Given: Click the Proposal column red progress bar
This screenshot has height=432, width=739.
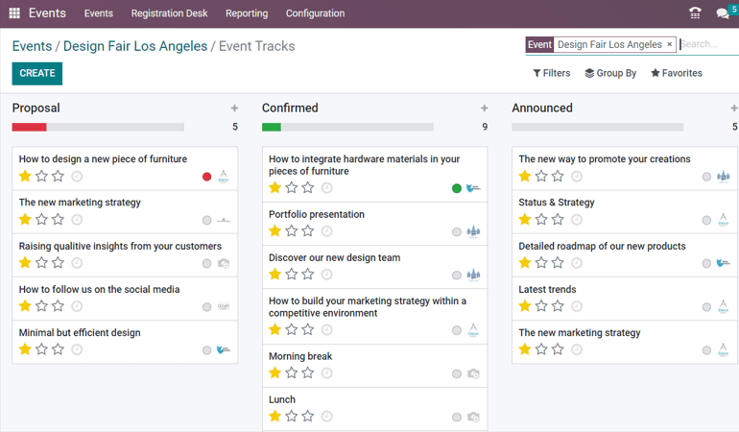Looking at the screenshot, I should click(29, 127).
